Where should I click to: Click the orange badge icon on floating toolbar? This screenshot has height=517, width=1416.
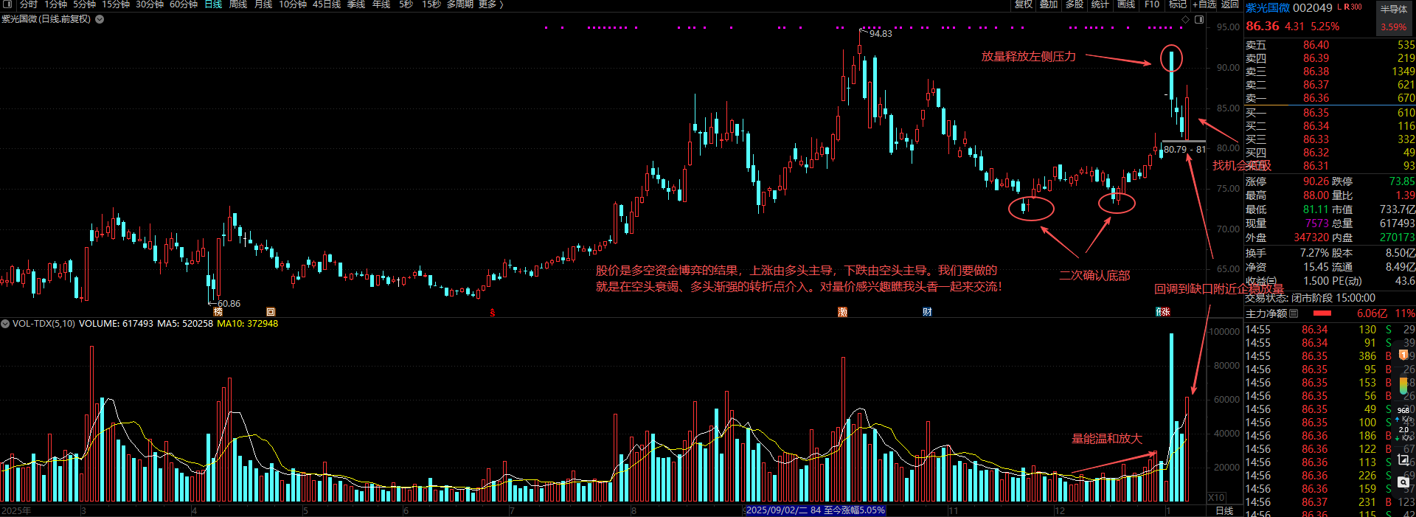coord(1403,355)
